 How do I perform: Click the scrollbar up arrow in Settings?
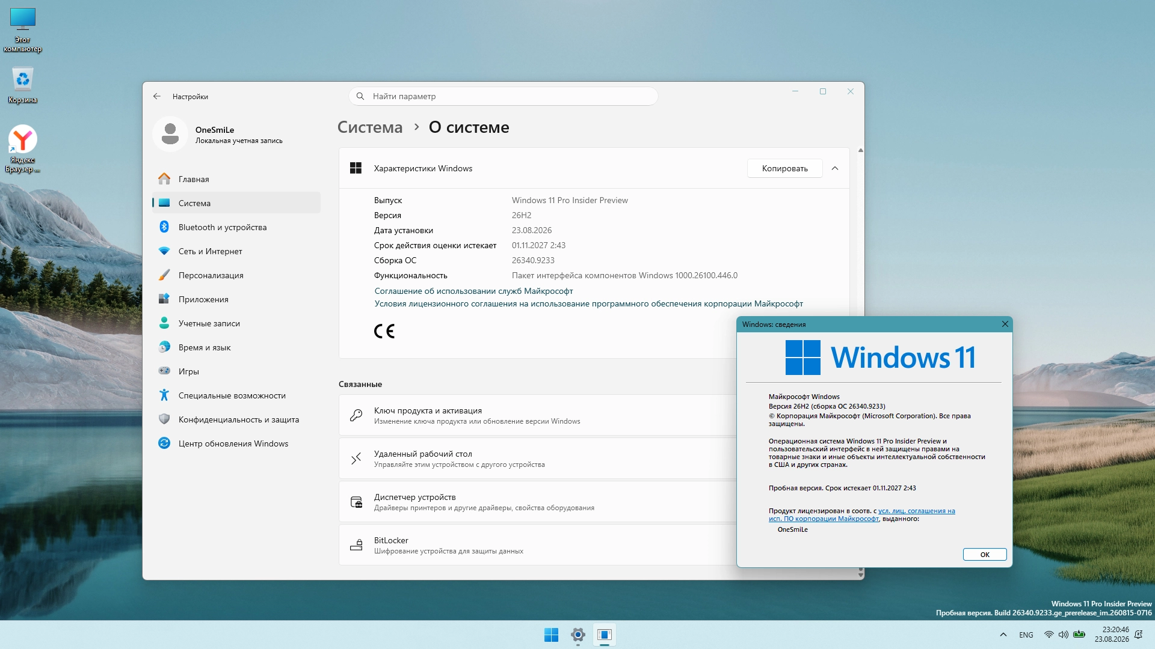[x=861, y=150]
